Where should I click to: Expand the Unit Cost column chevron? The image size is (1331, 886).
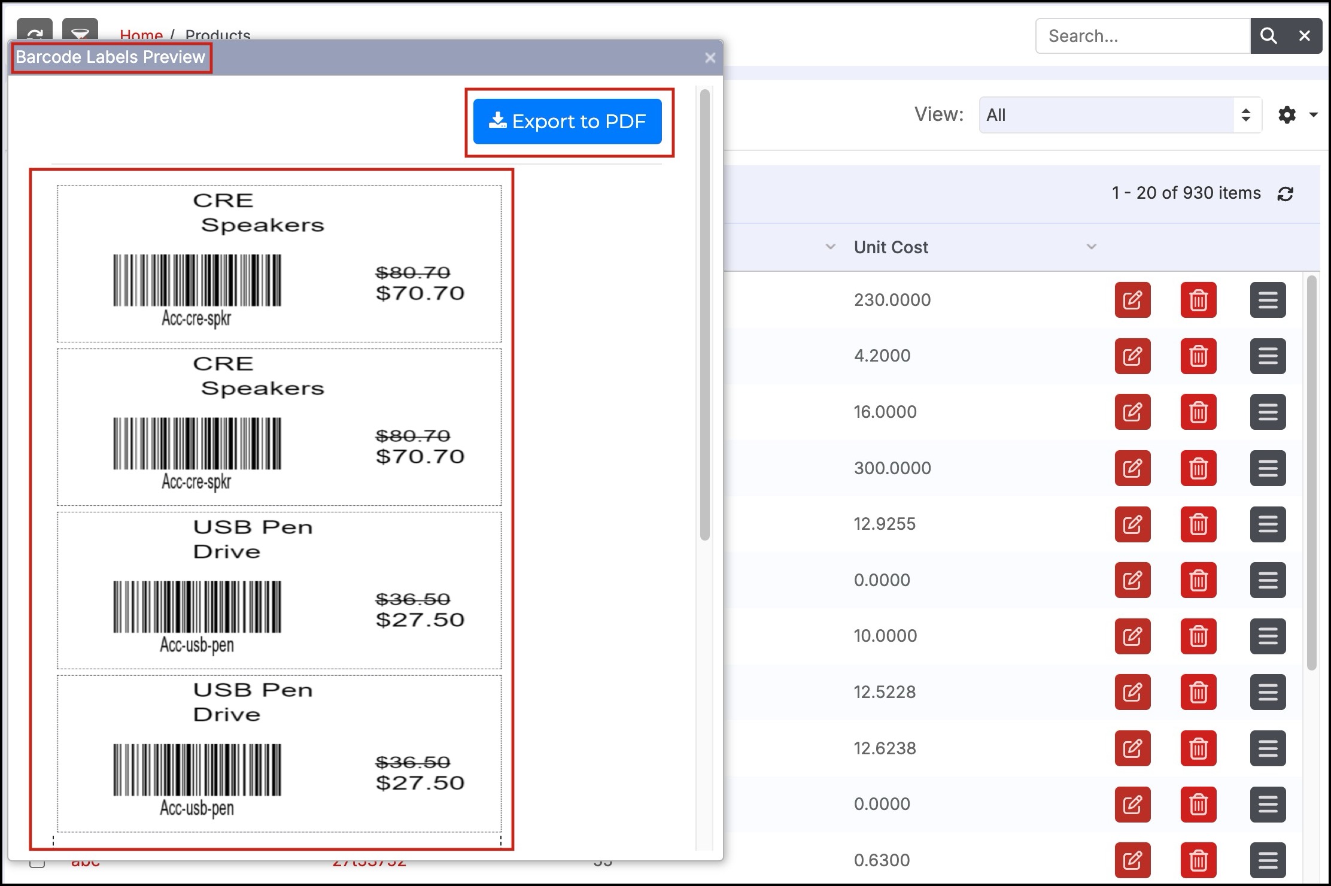click(x=1091, y=247)
